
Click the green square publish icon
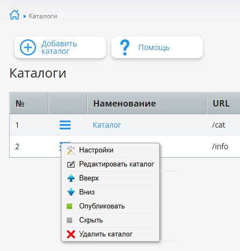click(x=69, y=206)
